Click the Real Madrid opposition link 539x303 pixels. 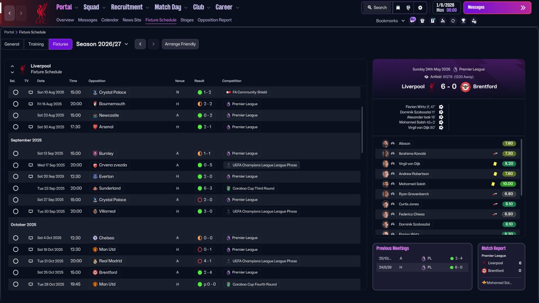pos(107,261)
